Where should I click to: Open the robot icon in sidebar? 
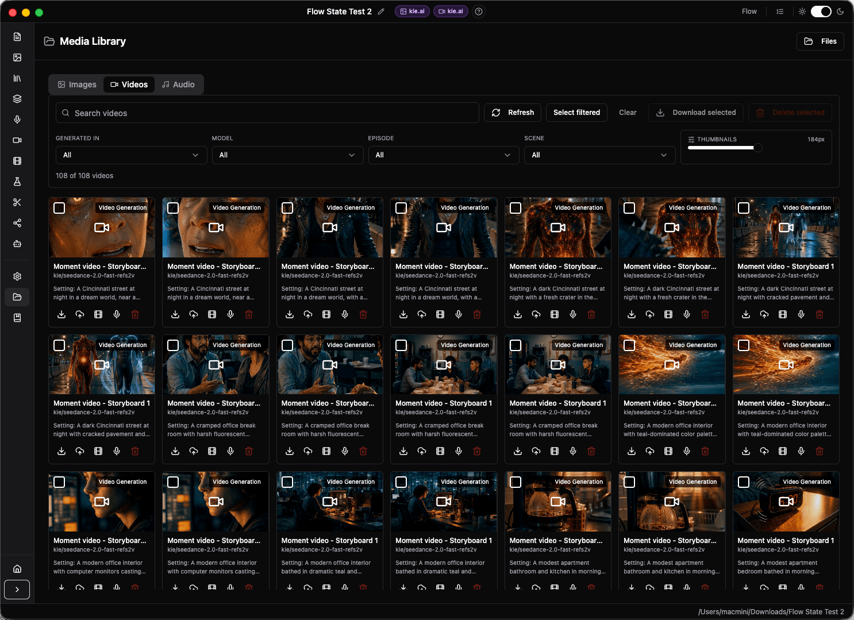17,244
